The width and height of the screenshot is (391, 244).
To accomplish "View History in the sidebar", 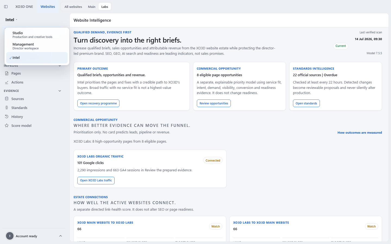I will [33, 117].
